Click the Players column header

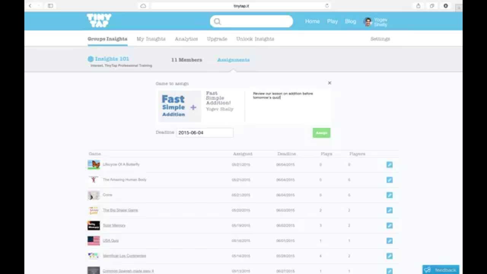click(357, 154)
